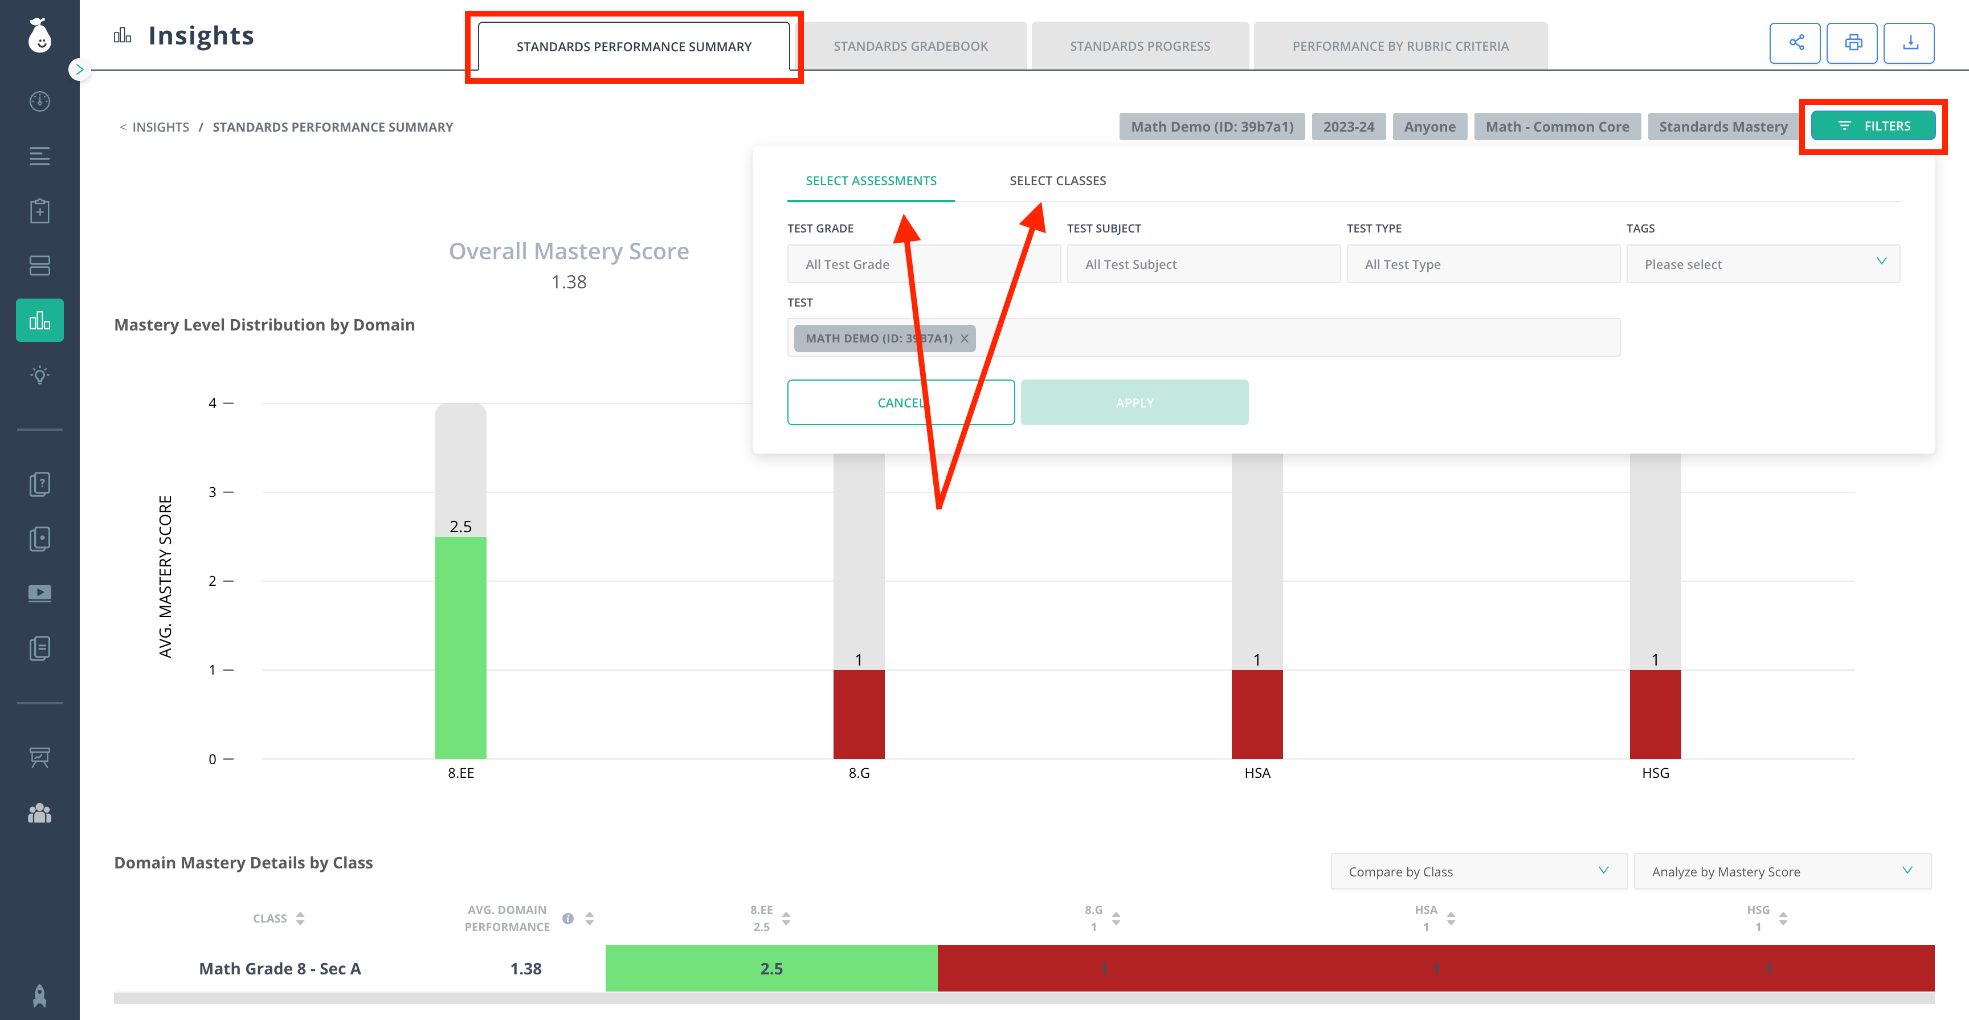The width and height of the screenshot is (1969, 1020).
Task: Click the green 2.5 cell for Math Grade 8
Action: [771, 969]
